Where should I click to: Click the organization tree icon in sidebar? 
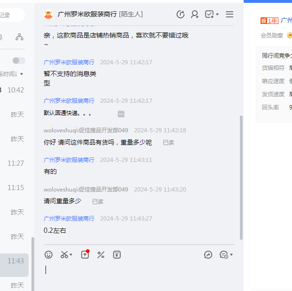pos(19,37)
